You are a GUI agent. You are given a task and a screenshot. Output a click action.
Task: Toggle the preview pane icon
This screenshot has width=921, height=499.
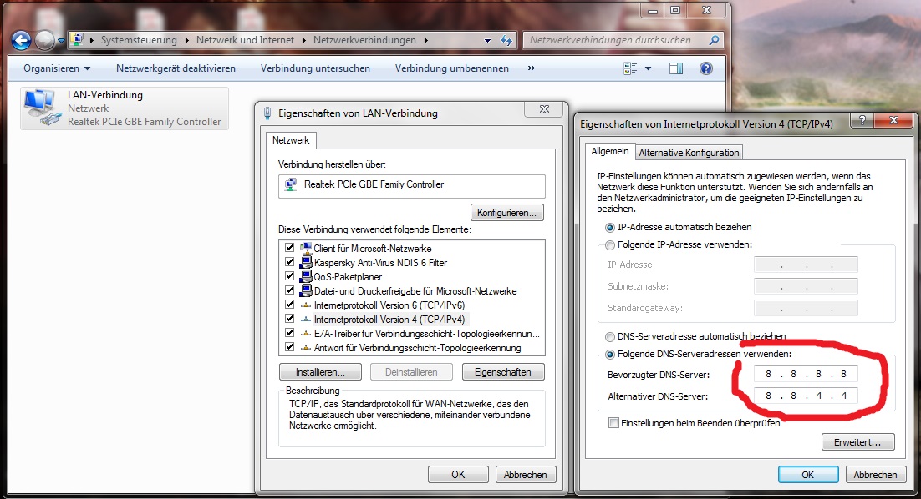coord(677,68)
